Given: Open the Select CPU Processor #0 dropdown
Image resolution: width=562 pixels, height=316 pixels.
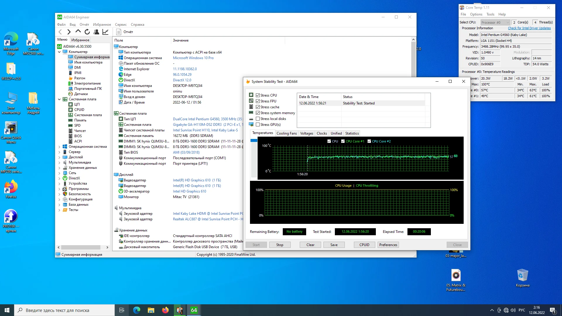Looking at the screenshot, I should [x=495, y=23].
